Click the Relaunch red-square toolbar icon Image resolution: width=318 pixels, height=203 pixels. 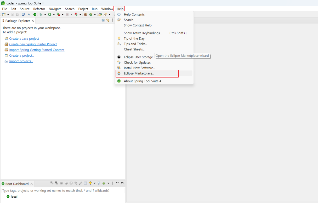point(76,14)
